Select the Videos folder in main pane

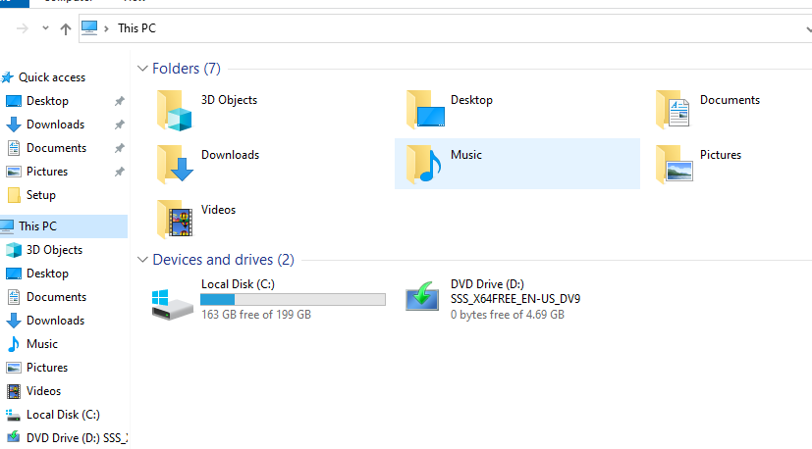click(x=176, y=218)
